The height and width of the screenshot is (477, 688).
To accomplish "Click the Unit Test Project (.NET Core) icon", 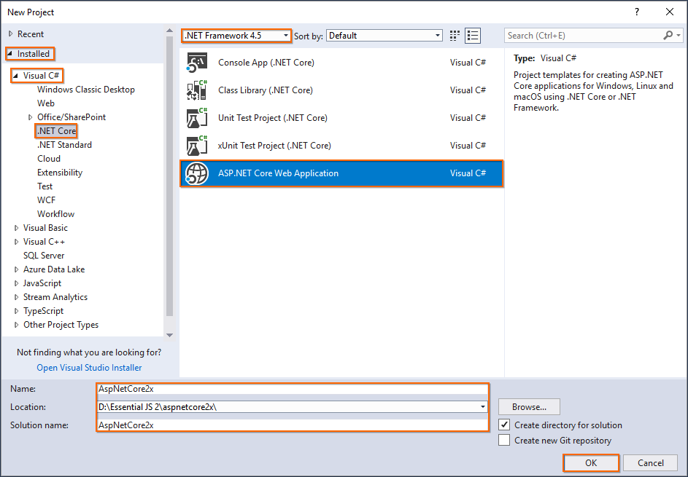I will (x=197, y=118).
